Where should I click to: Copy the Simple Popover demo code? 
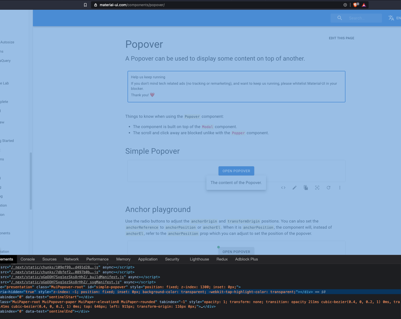[x=306, y=188]
